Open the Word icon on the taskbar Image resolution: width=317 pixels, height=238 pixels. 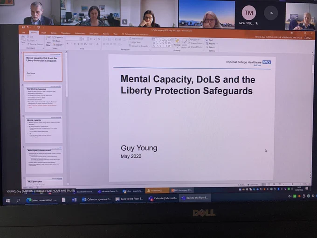(x=74, y=200)
